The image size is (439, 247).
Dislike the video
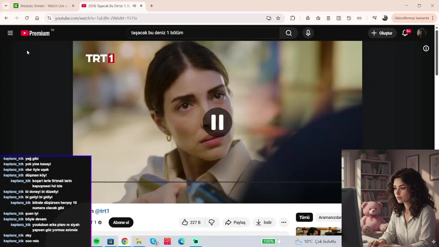point(212,222)
